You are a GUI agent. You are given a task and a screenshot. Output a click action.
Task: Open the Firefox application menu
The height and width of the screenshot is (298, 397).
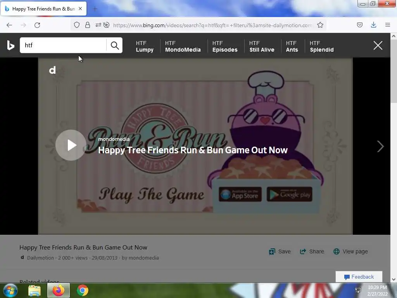pos(387,25)
